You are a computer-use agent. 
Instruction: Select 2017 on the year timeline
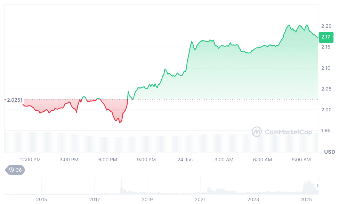tap(94, 199)
